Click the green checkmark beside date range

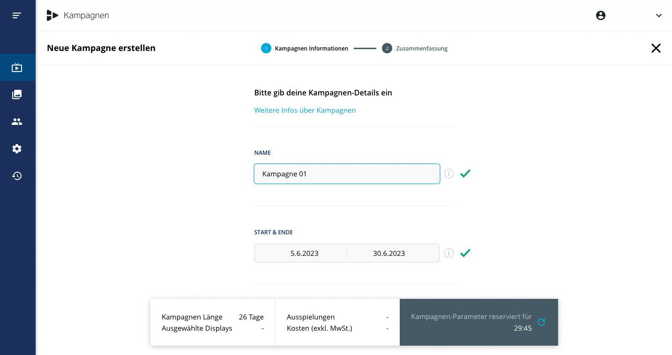pyautogui.click(x=465, y=253)
